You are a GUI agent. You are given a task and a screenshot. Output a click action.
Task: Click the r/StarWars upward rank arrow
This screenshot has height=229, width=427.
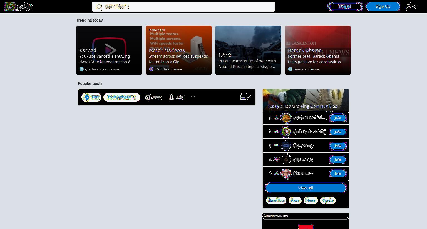coord(276,146)
